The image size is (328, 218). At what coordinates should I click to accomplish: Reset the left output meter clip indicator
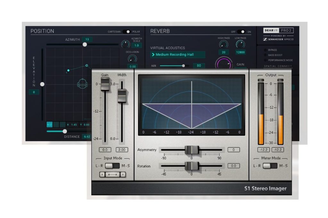click(261, 80)
